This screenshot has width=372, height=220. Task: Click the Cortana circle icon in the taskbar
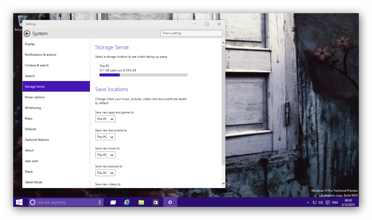point(33,202)
